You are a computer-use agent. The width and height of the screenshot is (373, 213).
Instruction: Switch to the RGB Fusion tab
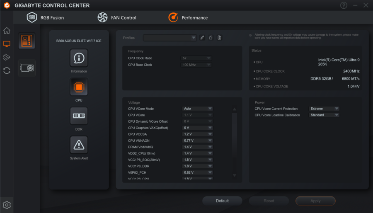click(45, 17)
